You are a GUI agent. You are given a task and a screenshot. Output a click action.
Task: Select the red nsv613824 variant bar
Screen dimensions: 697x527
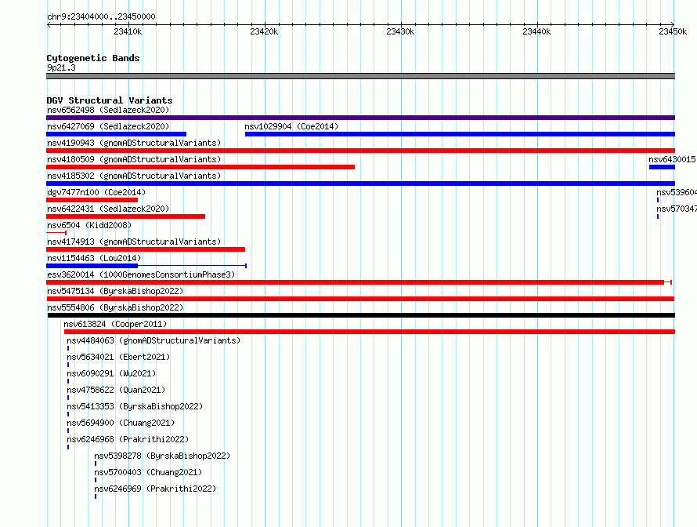click(370, 332)
